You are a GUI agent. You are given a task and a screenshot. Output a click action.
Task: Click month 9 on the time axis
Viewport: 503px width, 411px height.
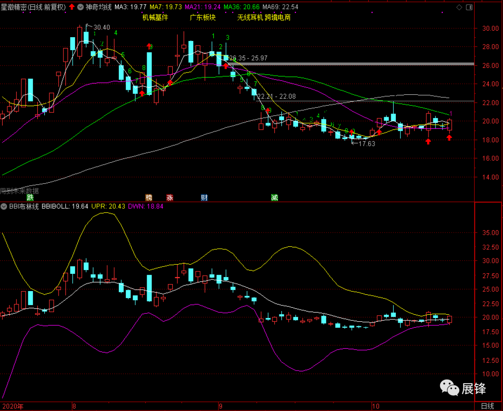[221, 406]
